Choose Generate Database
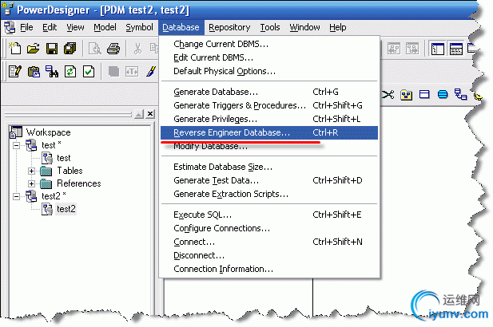 [x=269, y=92]
